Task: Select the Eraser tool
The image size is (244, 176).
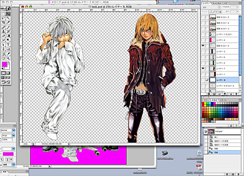Action: (x=4, y=36)
